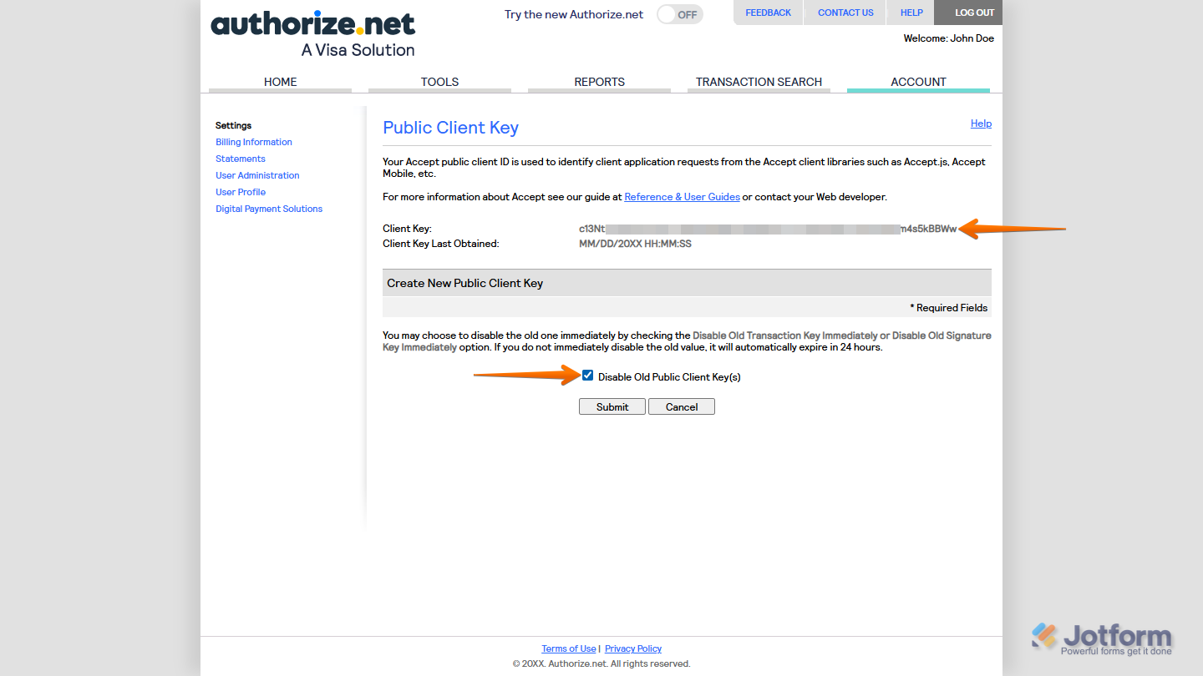Go to the HOME tab
This screenshot has width=1203, height=676.
coord(280,82)
